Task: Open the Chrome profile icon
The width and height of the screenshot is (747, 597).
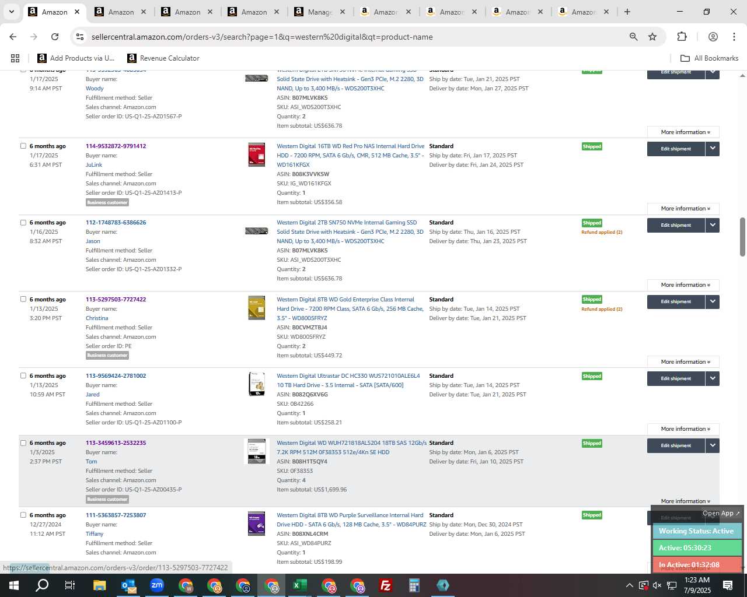Action: coord(713,37)
